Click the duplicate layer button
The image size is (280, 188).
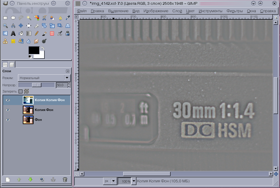click(42, 180)
